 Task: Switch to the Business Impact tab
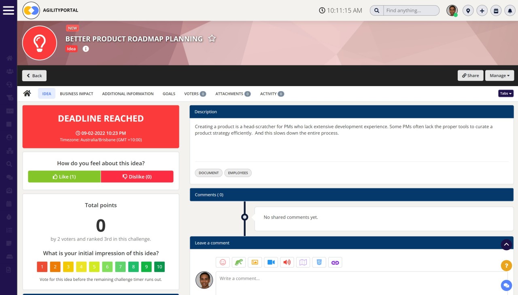76,93
